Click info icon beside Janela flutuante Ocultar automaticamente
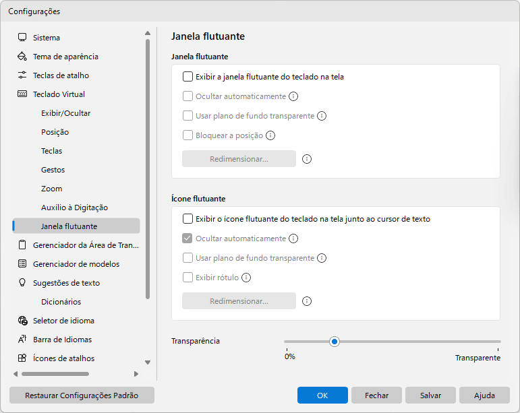 coord(293,96)
